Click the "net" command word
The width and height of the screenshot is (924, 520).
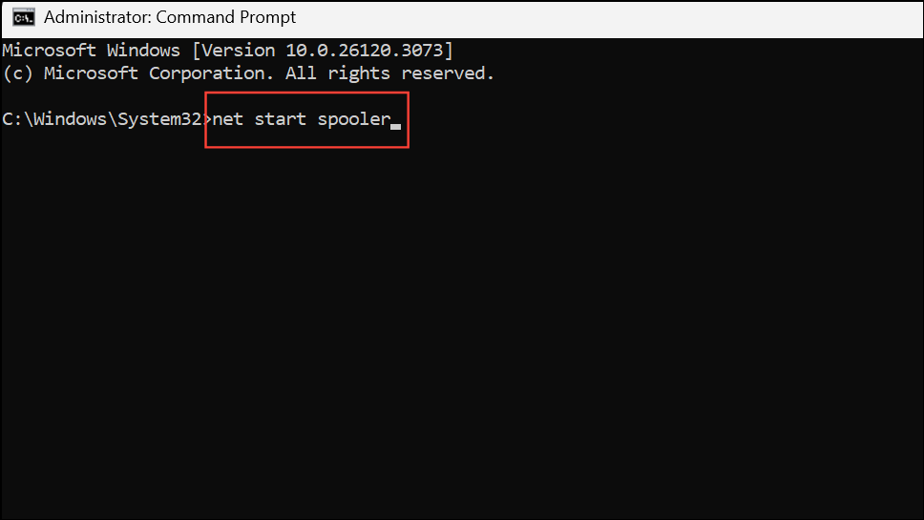coord(228,119)
